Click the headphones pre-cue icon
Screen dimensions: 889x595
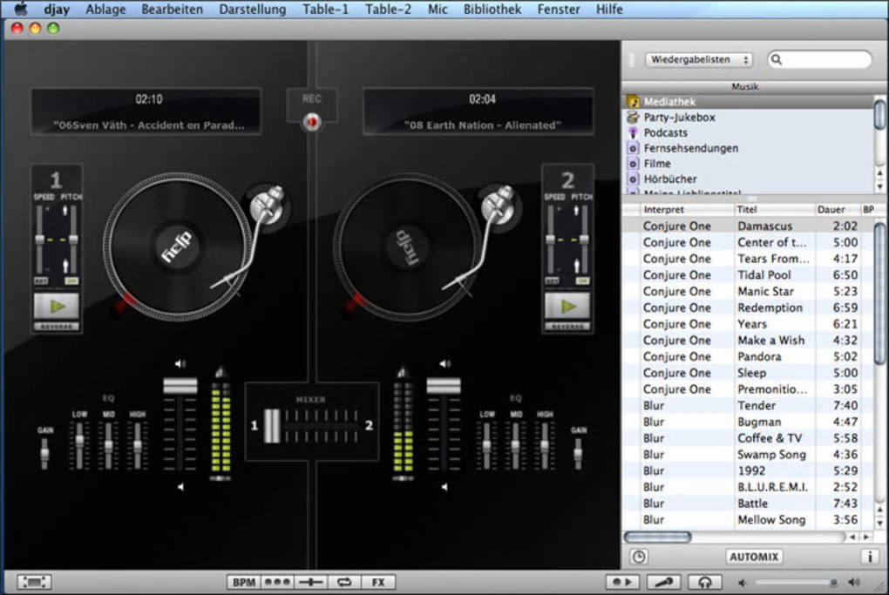(704, 582)
